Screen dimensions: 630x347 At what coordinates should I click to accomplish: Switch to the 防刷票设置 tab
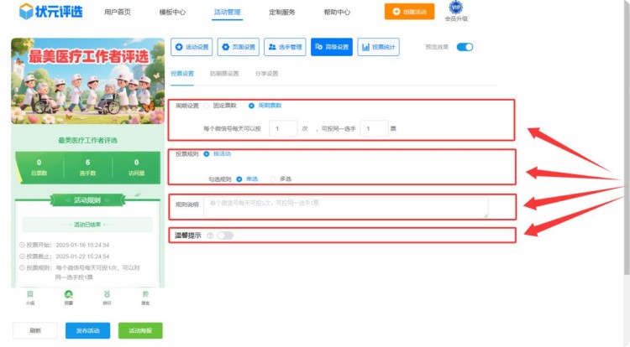[x=224, y=74]
